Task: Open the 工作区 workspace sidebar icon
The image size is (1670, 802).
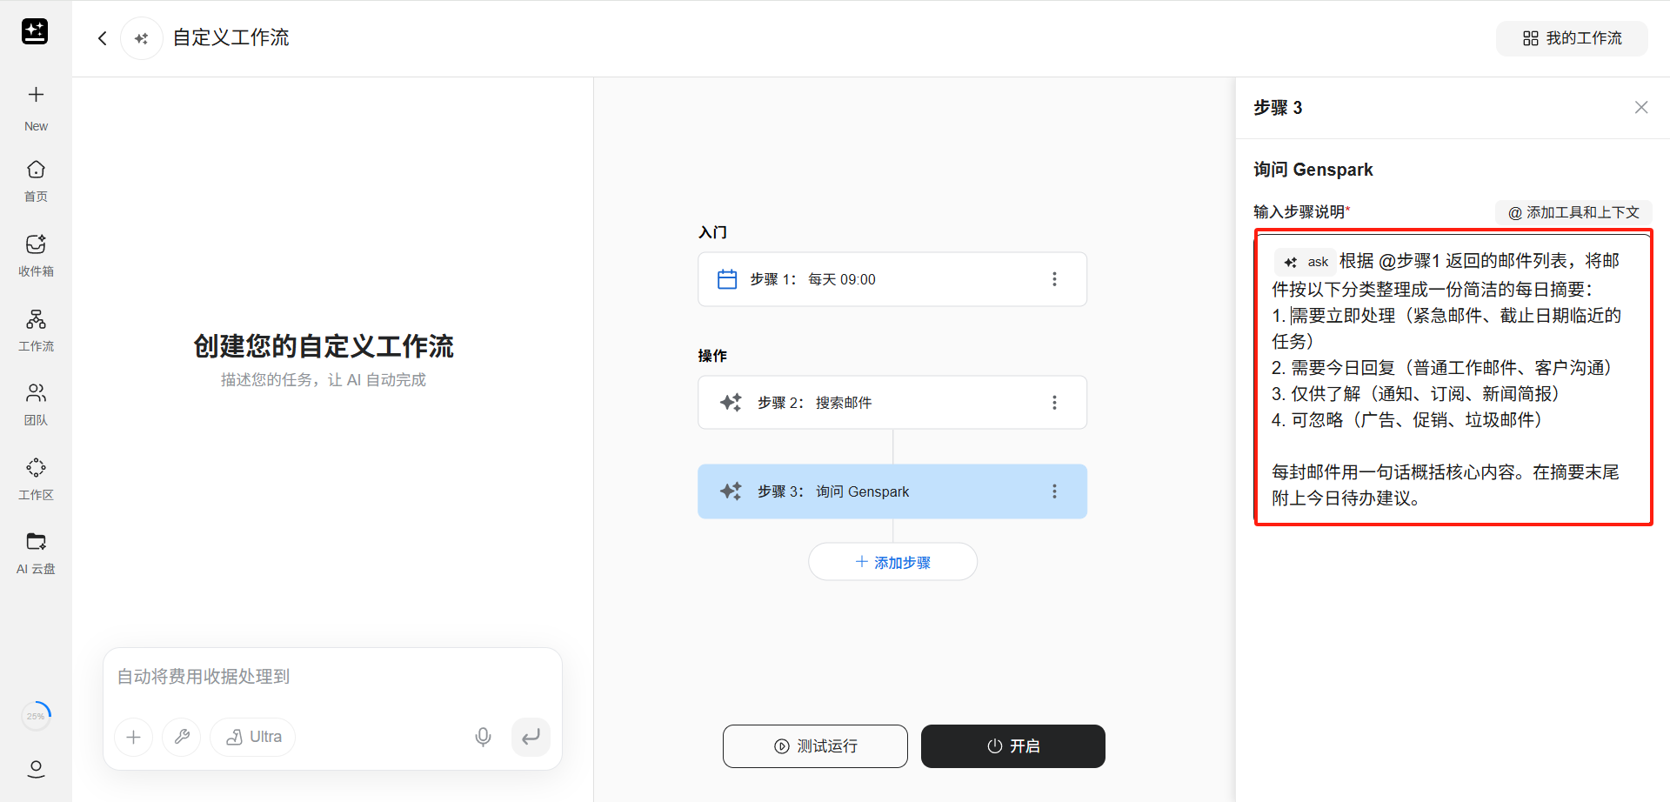Action: pyautogui.click(x=36, y=468)
